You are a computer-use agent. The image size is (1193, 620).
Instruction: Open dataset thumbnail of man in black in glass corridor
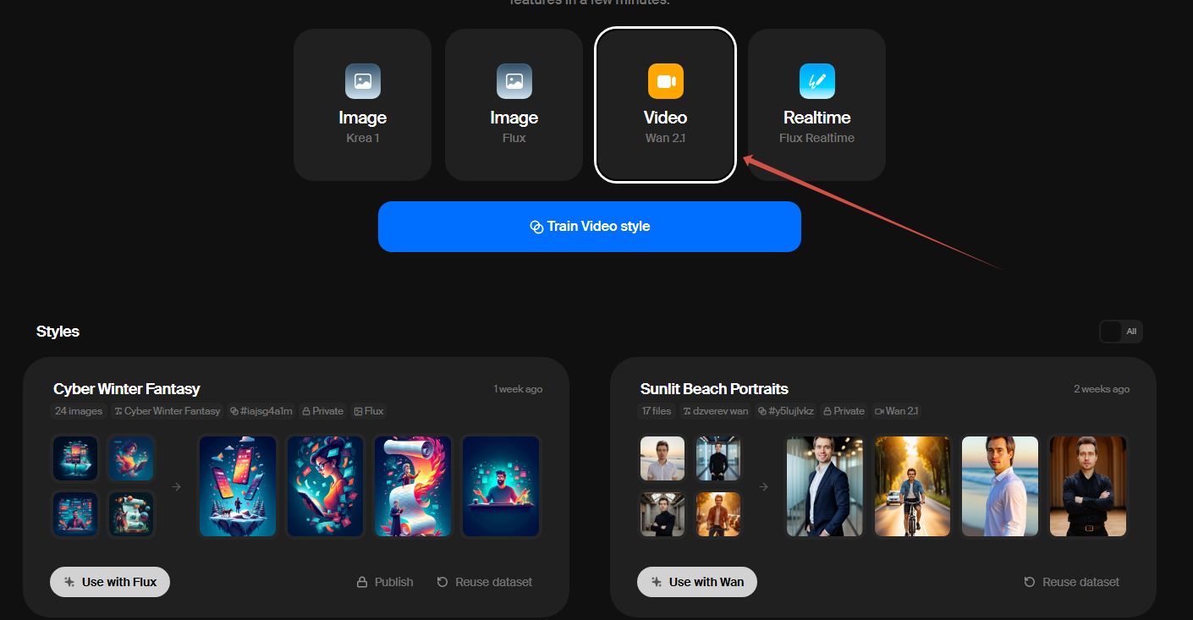coord(718,458)
